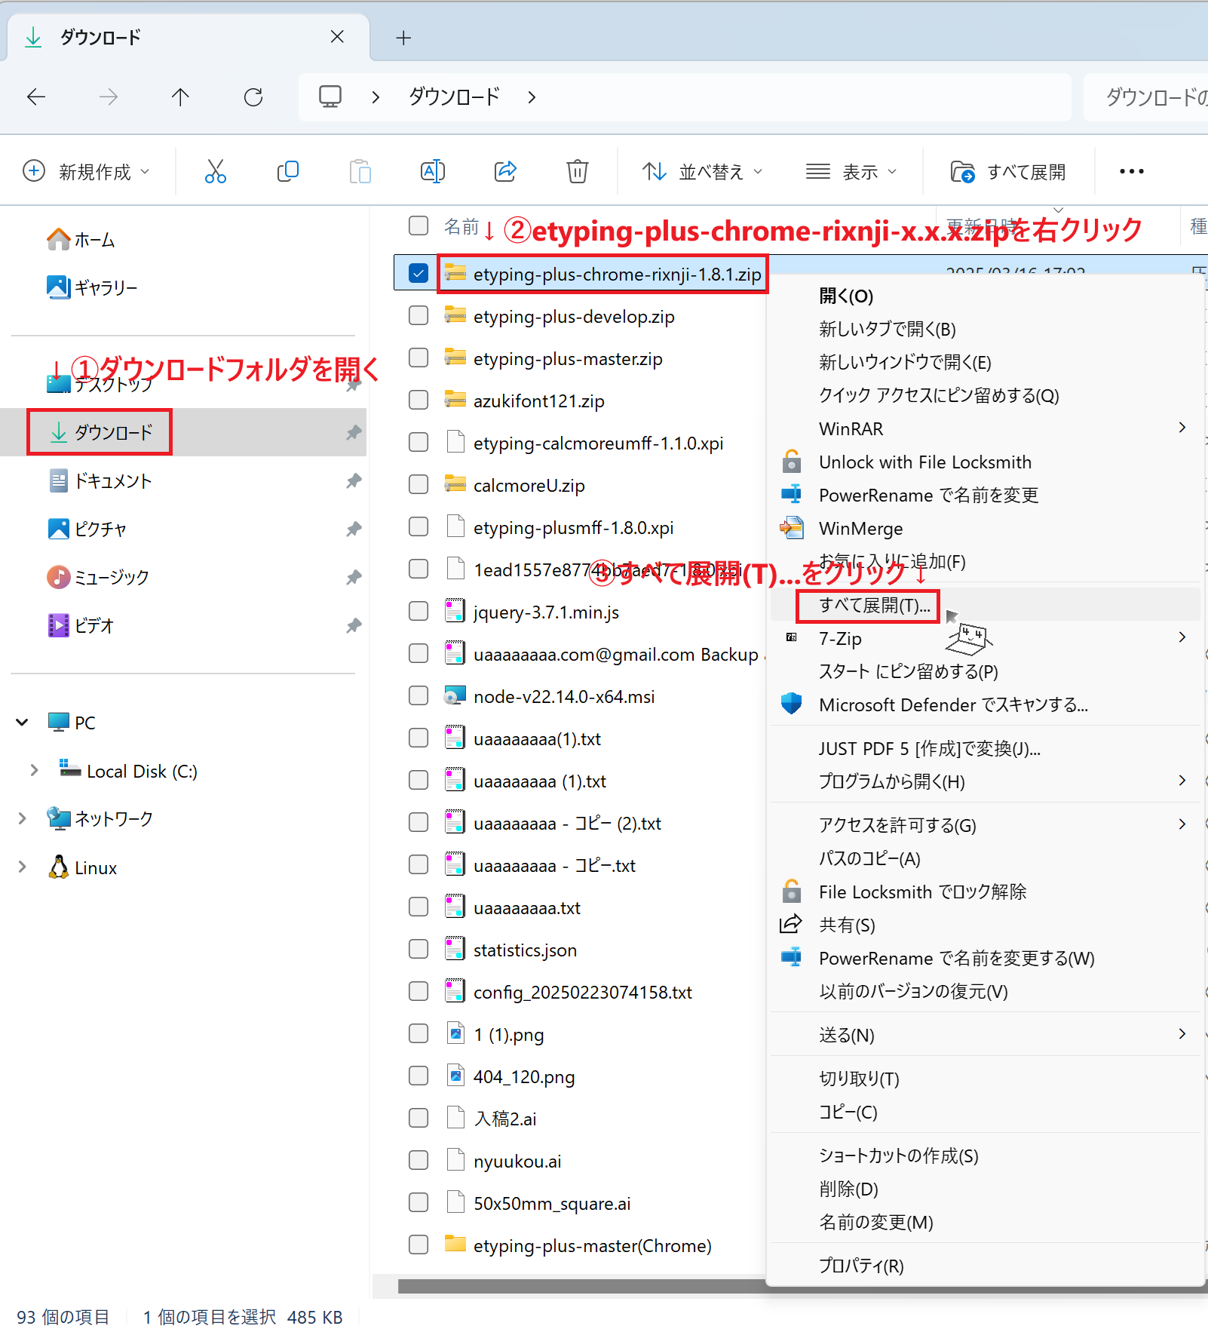Go forward with the right arrow button
Image resolution: width=1208 pixels, height=1329 pixels.
(x=109, y=97)
